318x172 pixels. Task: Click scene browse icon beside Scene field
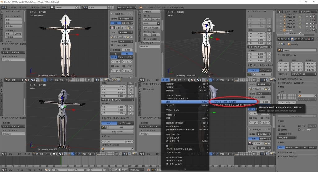click(x=85, y=7)
